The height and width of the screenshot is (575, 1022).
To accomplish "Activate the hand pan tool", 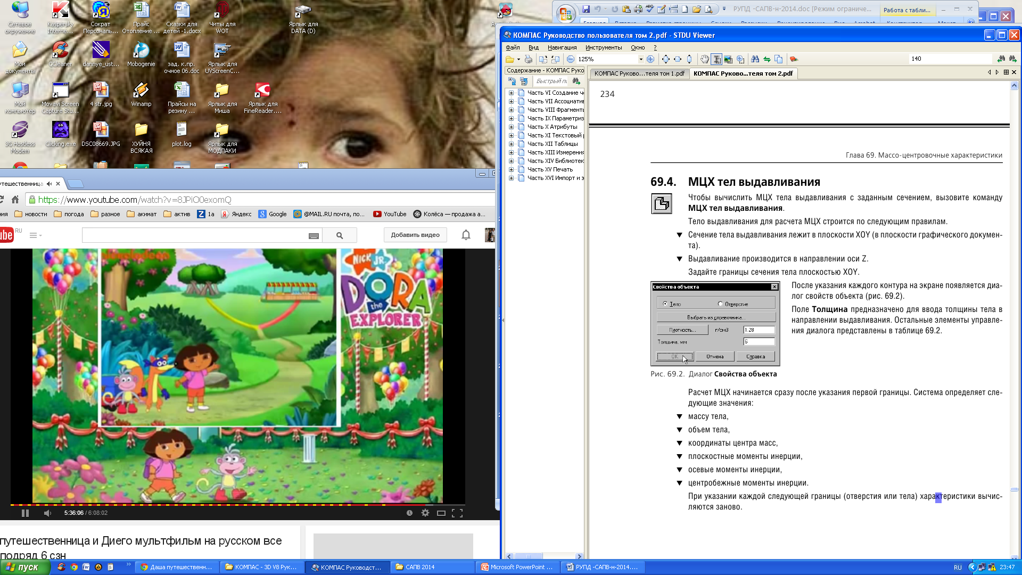I will pos(705,59).
